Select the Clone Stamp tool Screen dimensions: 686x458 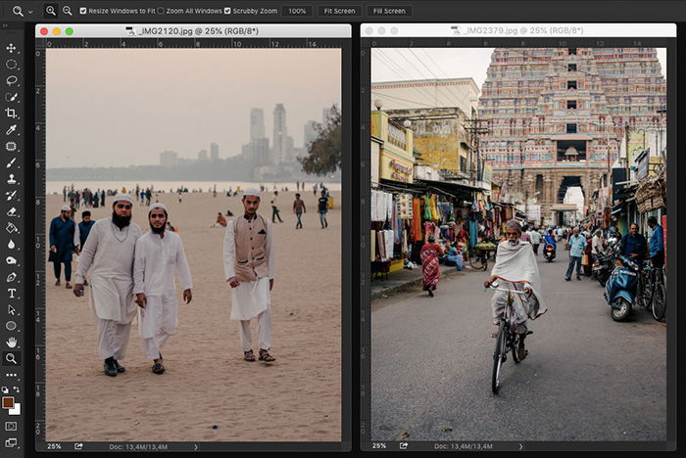[12, 179]
